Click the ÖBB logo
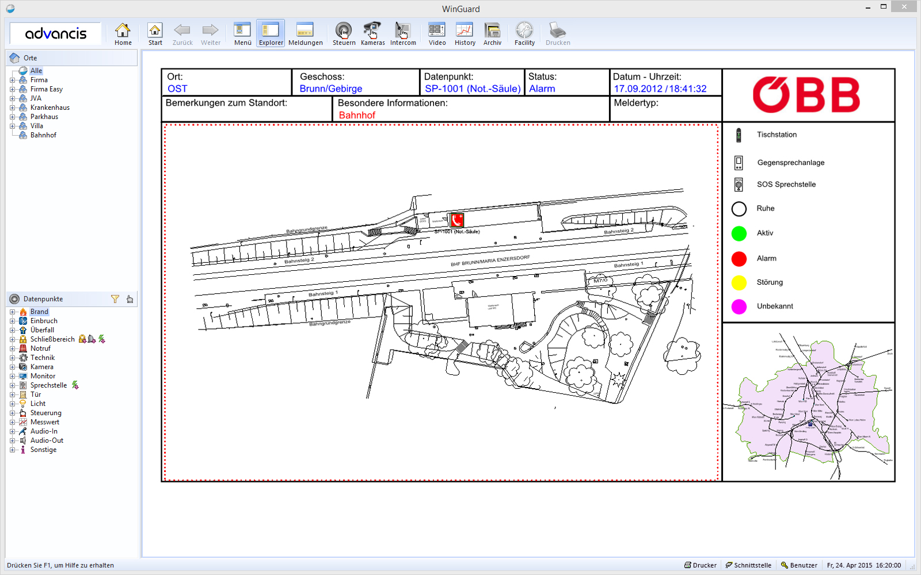This screenshot has width=921, height=575. tap(806, 95)
